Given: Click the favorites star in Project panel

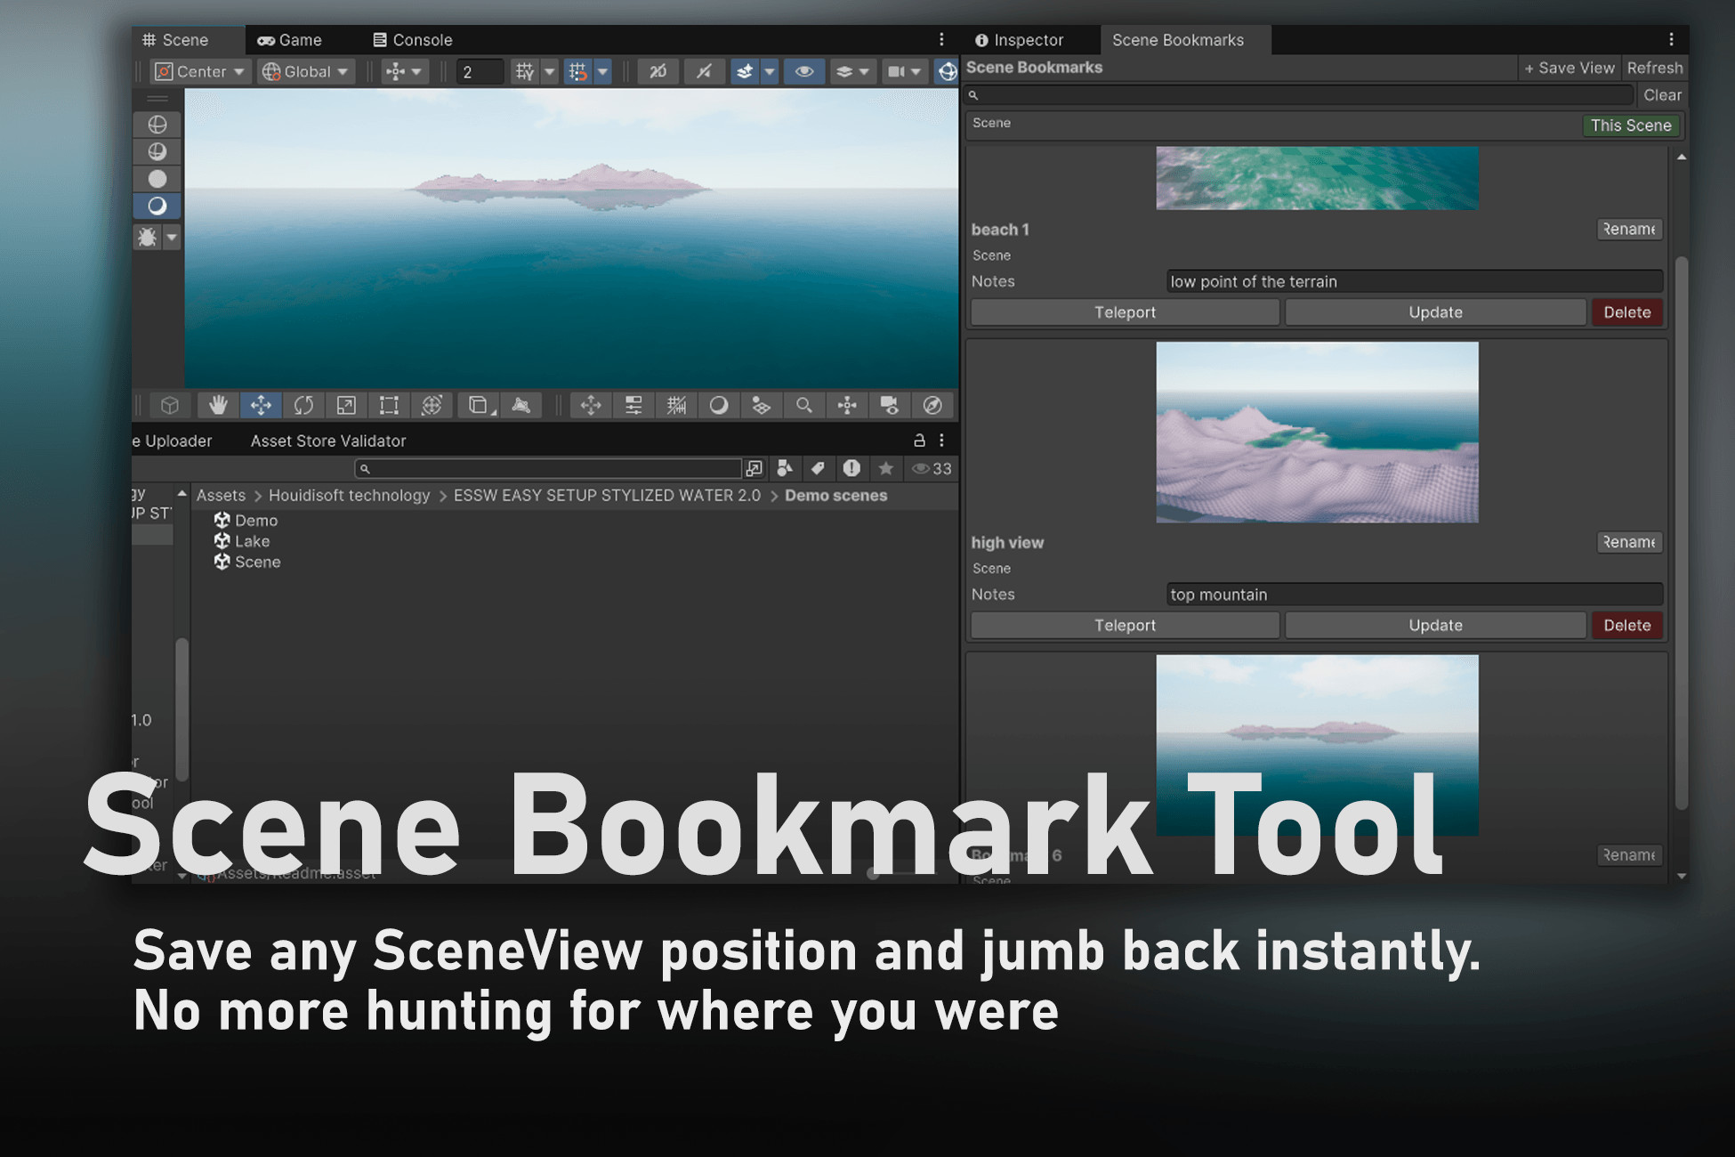Looking at the screenshot, I should point(885,468).
